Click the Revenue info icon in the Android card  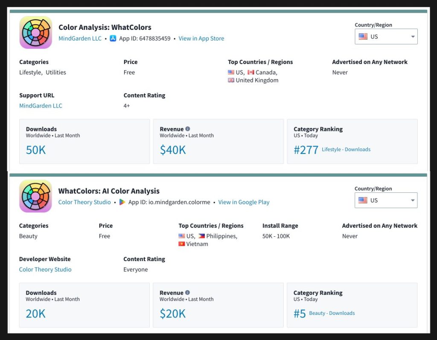click(x=187, y=293)
